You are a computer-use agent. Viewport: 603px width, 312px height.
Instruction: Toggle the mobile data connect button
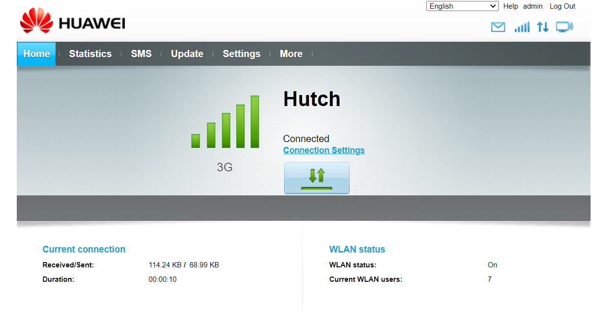[317, 178]
